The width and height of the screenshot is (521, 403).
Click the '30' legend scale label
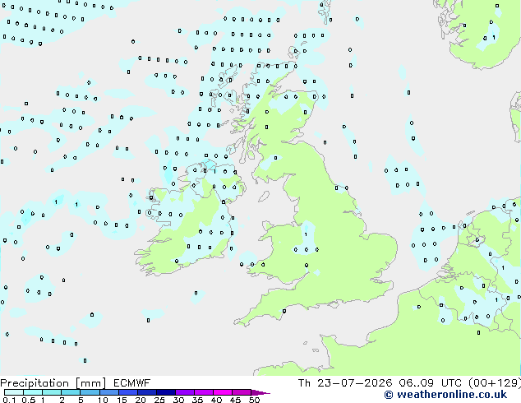tap(178, 400)
